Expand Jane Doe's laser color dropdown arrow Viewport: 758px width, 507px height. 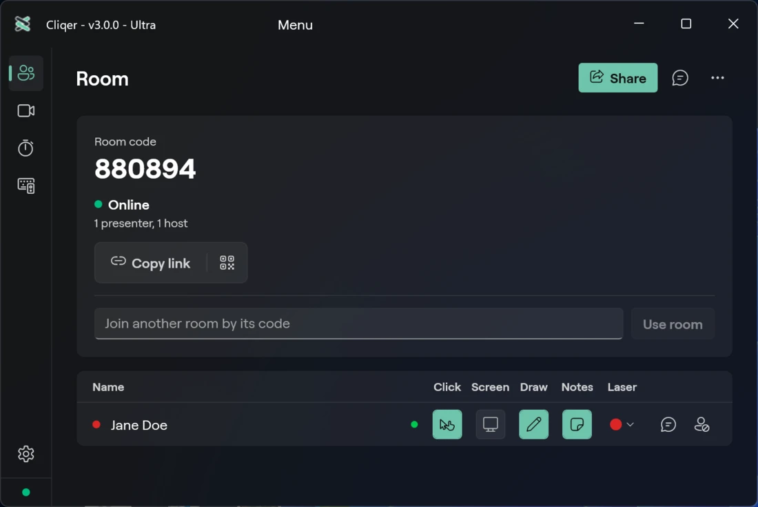[x=630, y=425]
